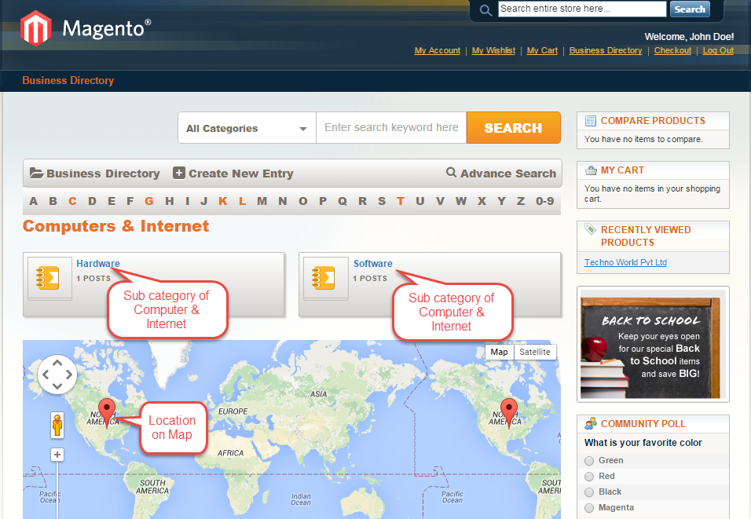Click the map pan control compass
This screenshot has width=751, height=519.
coord(57,375)
